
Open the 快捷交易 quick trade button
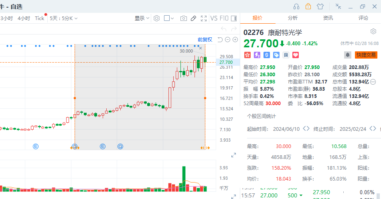click(x=366, y=55)
